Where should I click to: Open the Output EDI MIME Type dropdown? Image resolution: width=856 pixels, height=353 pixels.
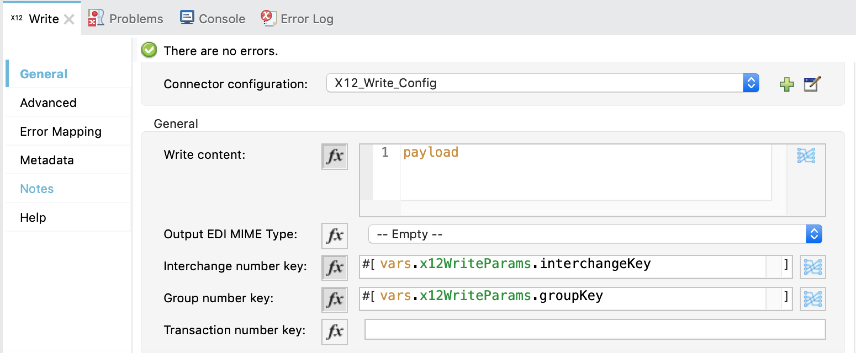tap(595, 234)
